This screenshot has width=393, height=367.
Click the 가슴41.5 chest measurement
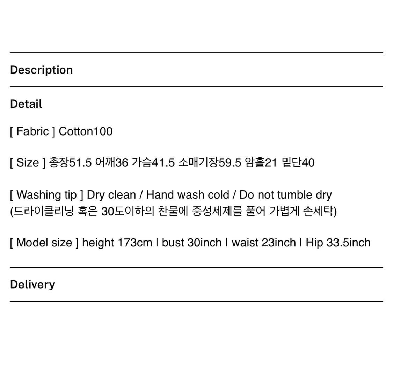(153, 162)
